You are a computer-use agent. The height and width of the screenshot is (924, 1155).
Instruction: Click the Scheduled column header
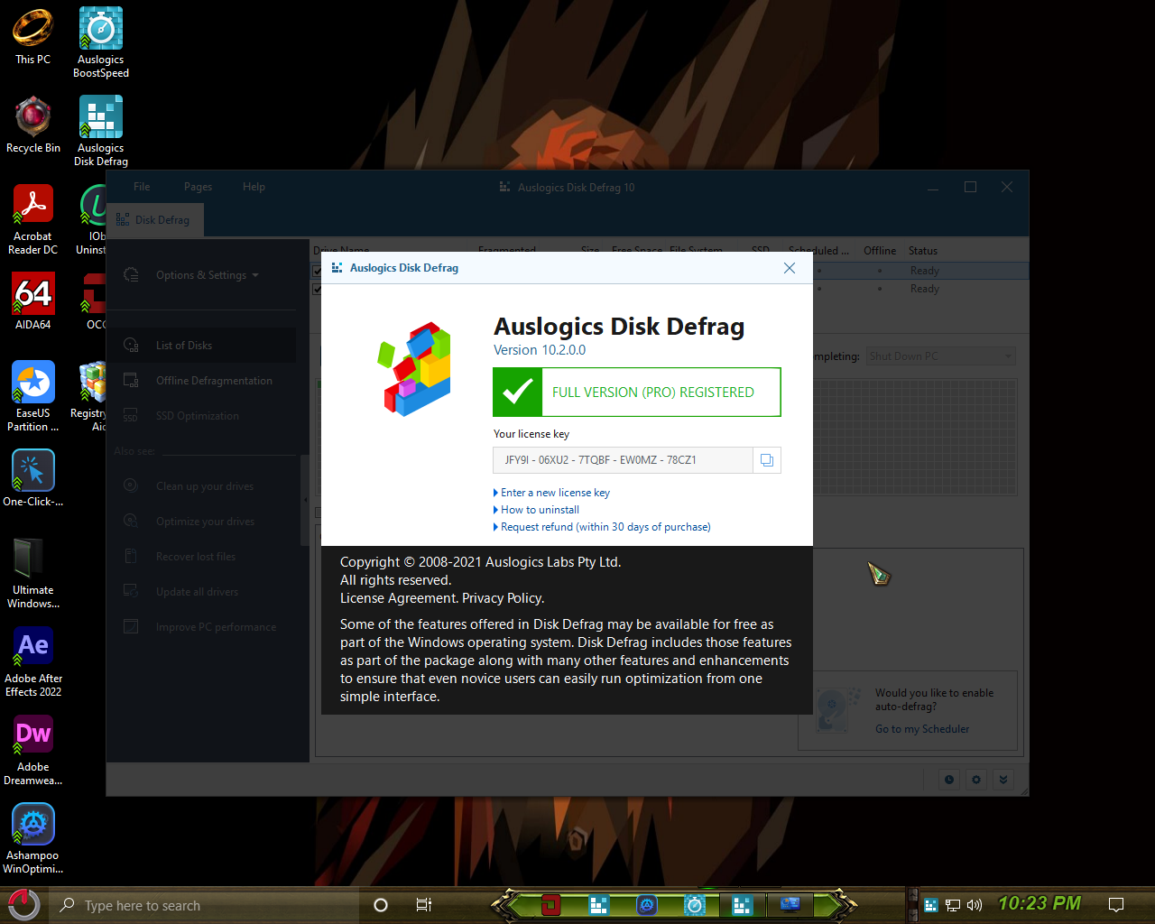coord(818,251)
